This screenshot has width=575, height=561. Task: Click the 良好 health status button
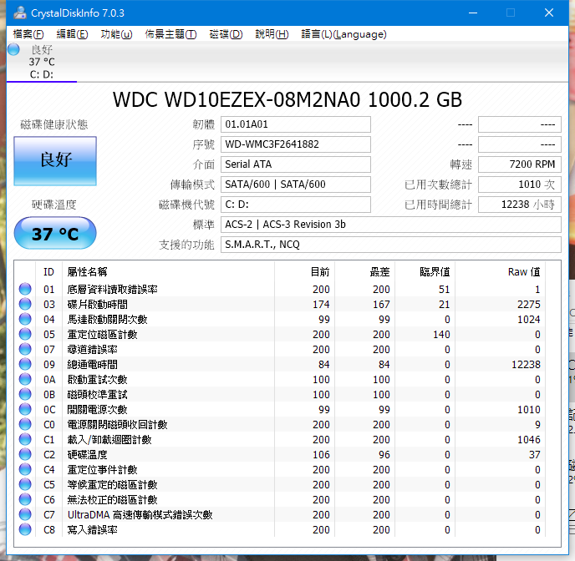(x=55, y=161)
